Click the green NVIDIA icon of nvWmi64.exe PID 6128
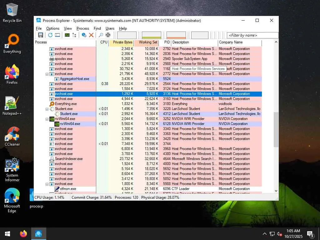This screenshot has width=320, height=240. (57, 124)
